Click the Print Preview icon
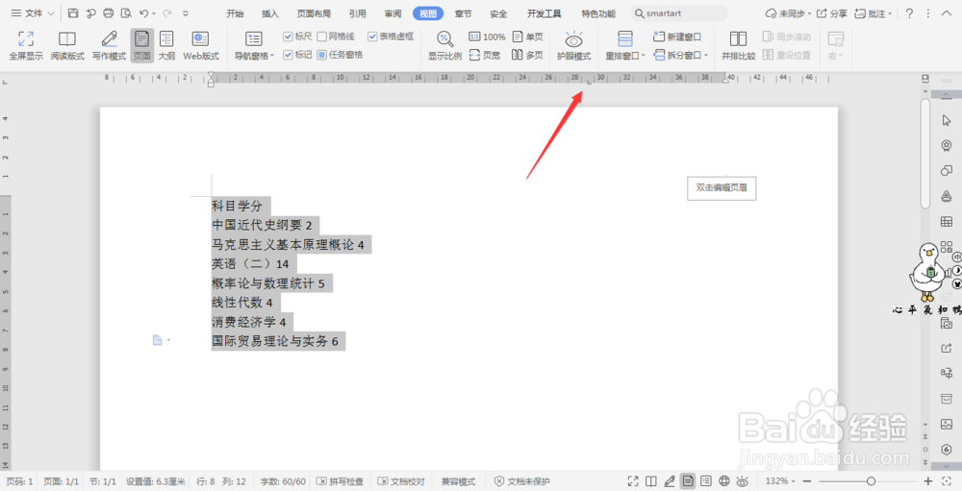The height and width of the screenshot is (491, 962). (x=126, y=12)
